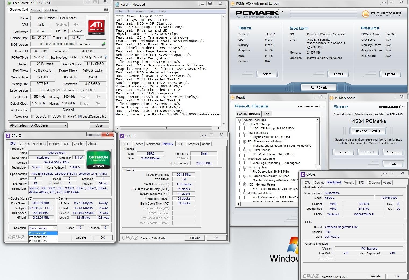The height and width of the screenshot is (280, 409).
Task: Enable the OpenCL checkbox
Action: [33, 117]
